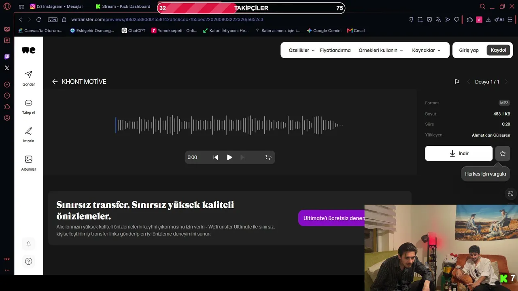
Task: Open the Fiyatlandırma pricing page
Action: pyautogui.click(x=335, y=51)
